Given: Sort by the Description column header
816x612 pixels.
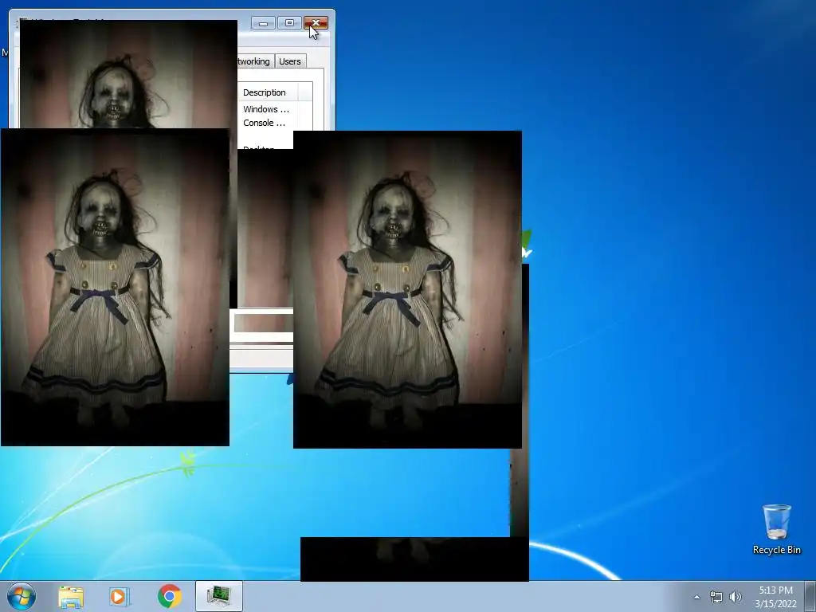Looking at the screenshot, I should [269, 92].
